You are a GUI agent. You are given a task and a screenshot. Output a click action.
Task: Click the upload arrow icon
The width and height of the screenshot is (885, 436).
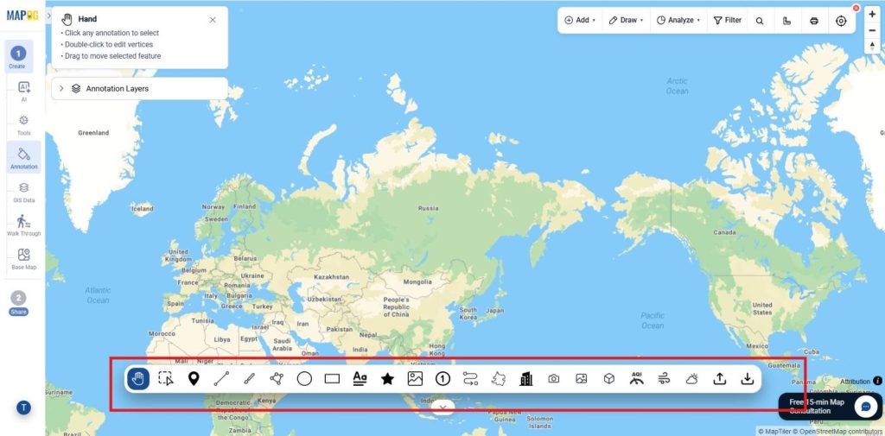(720, 379)
